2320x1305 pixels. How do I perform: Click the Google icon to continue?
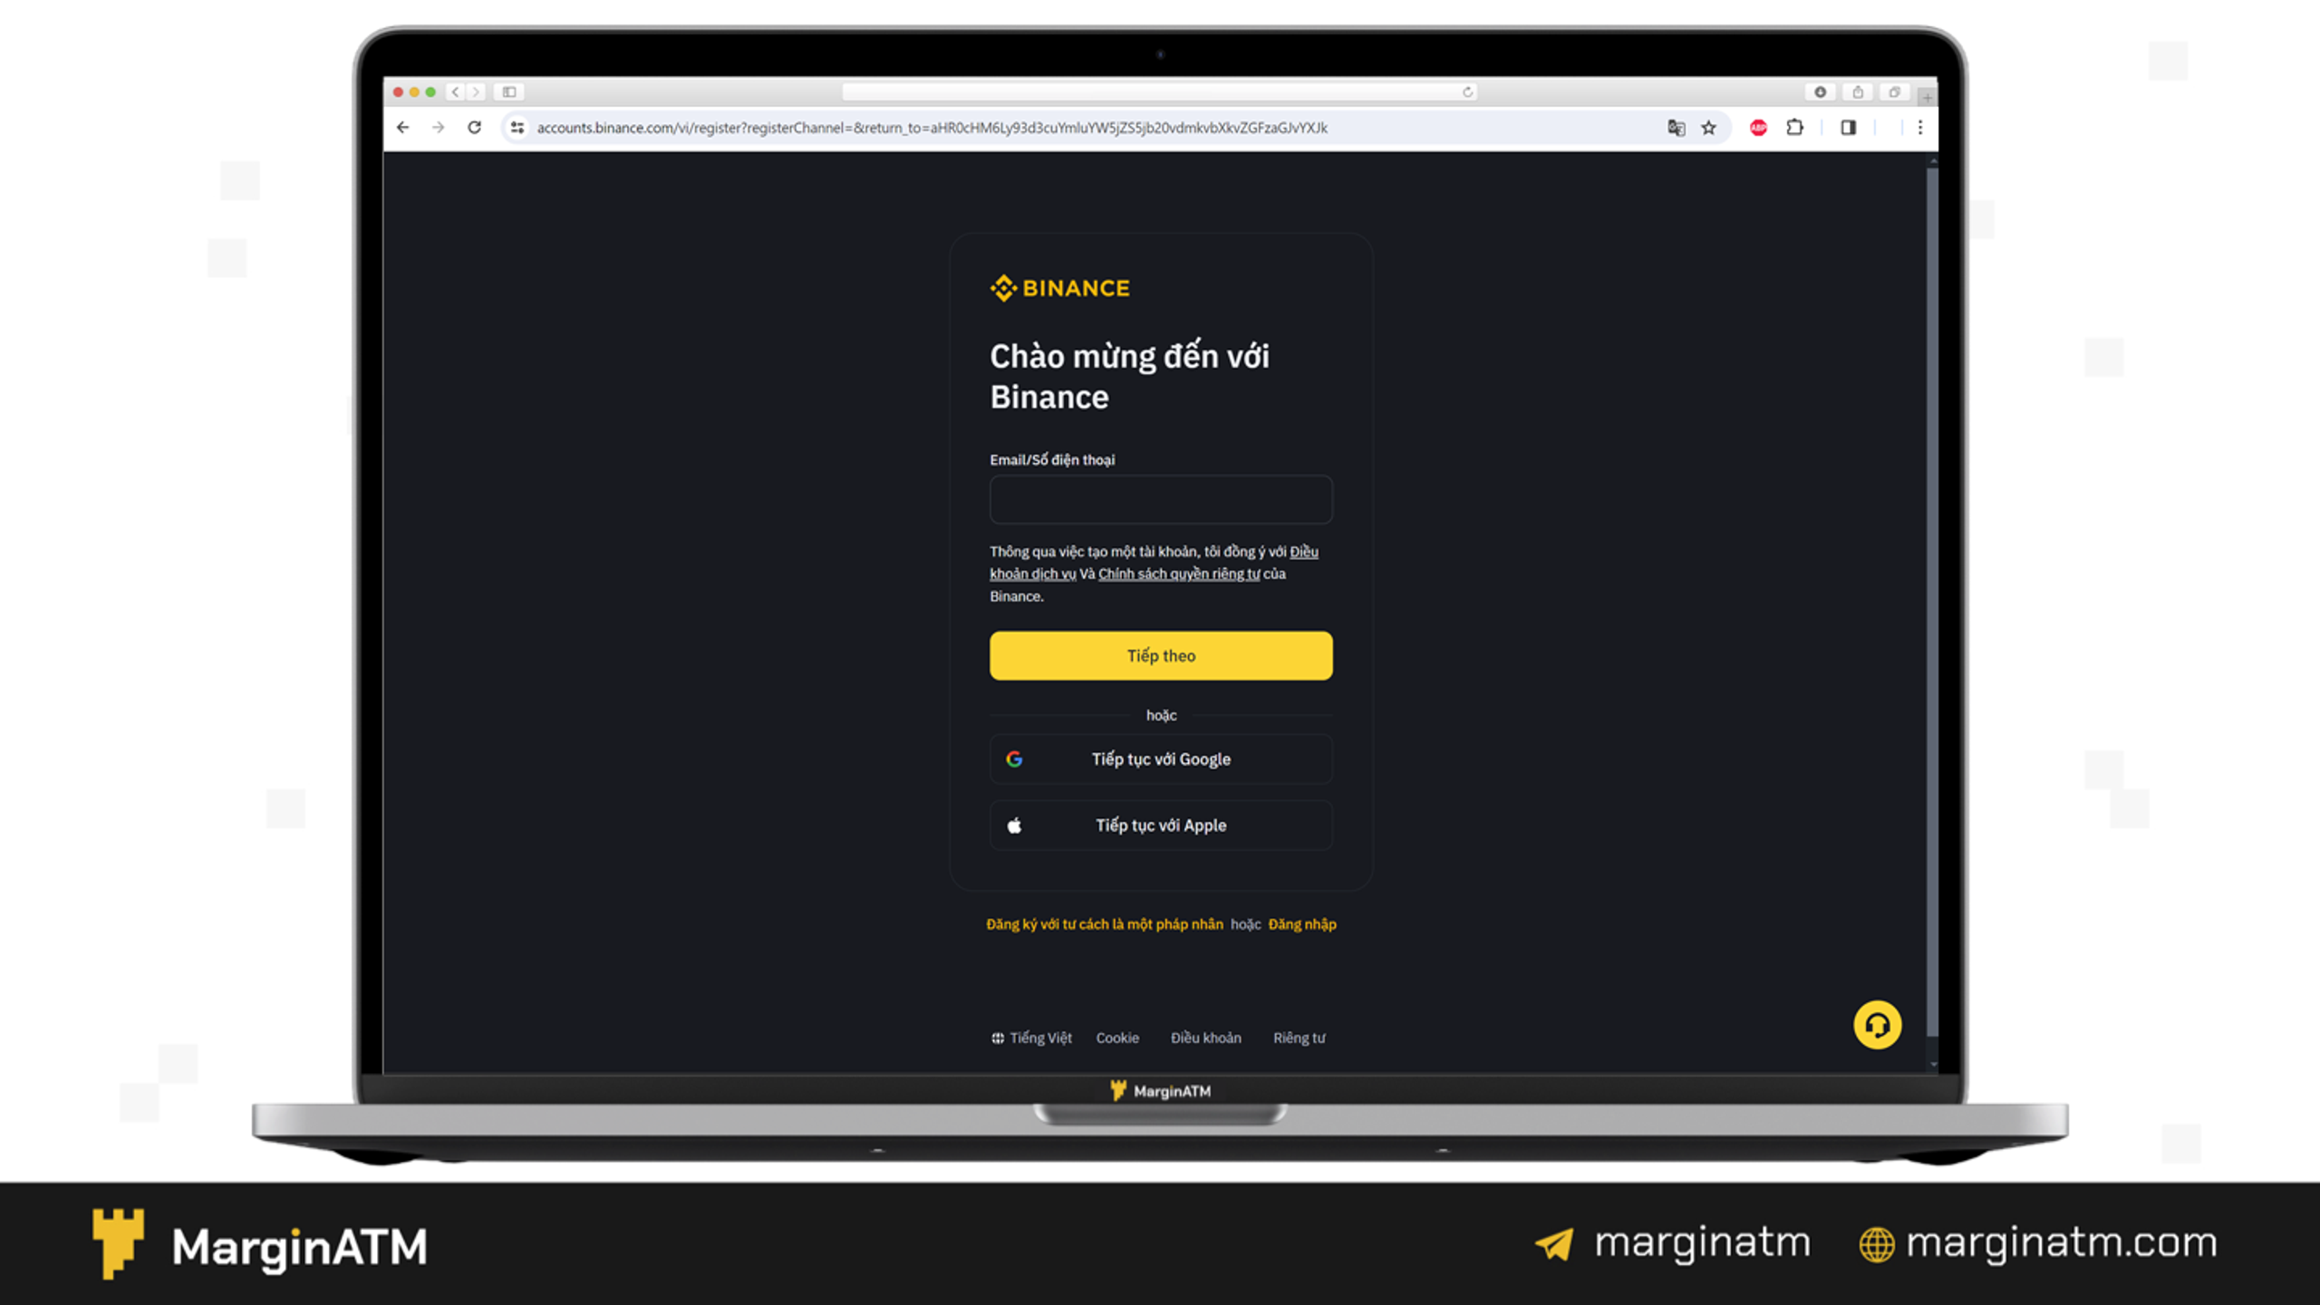(x=1013, y=759)
